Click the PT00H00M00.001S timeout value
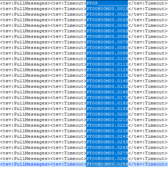 click(107, 9)
